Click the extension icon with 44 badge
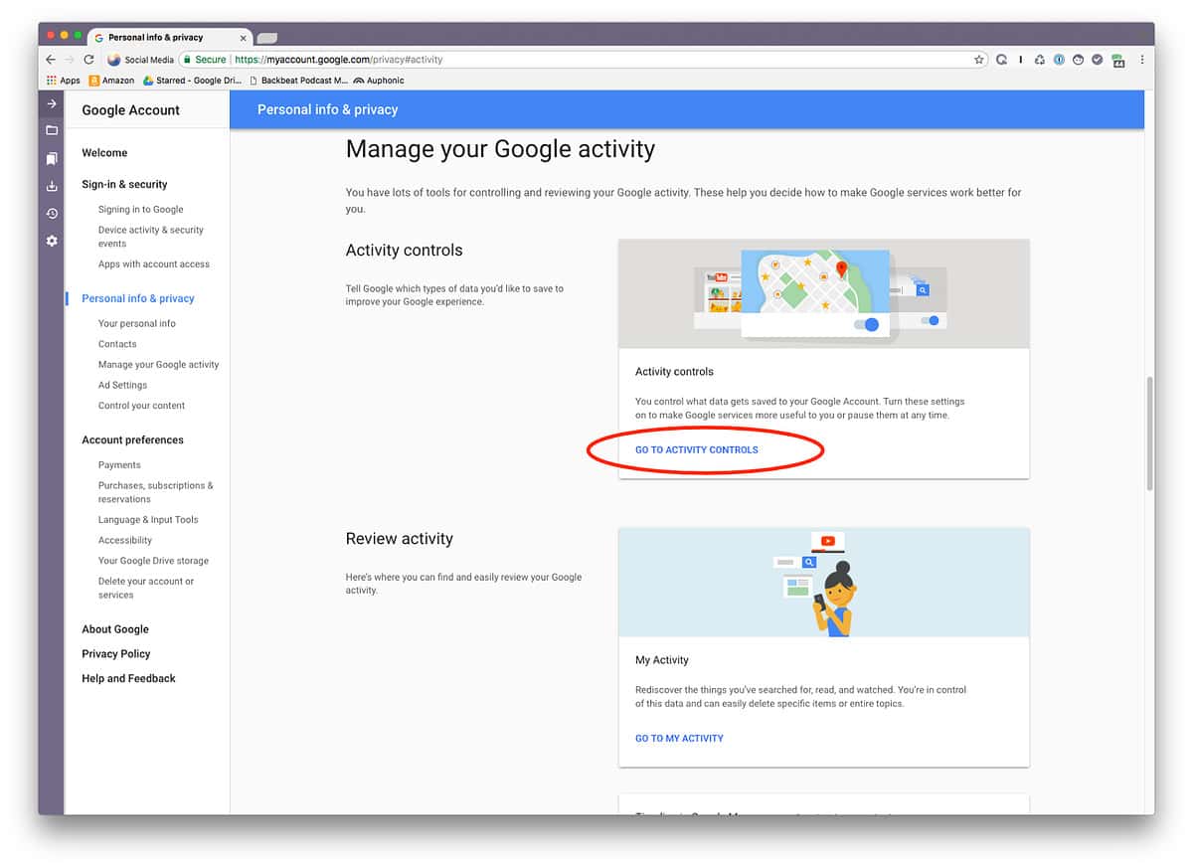This screenshot has width=1193, height=868. coord(1117,61)
